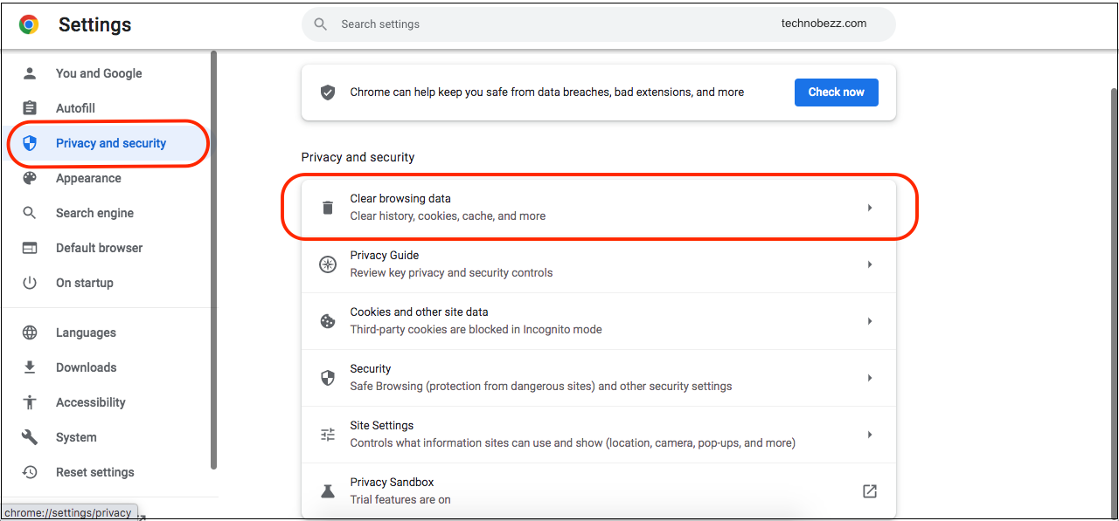Click the Privacy Guide compass icon
This screenshot has height=521, width=1119.
click(x=328, y=264)
